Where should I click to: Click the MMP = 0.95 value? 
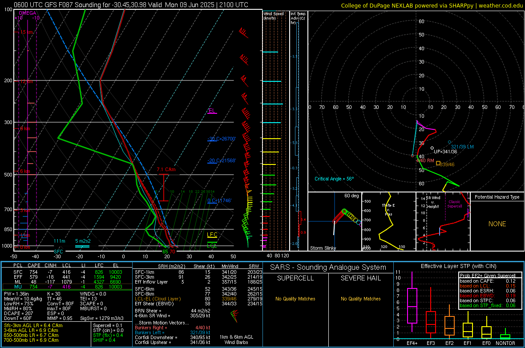60,318
